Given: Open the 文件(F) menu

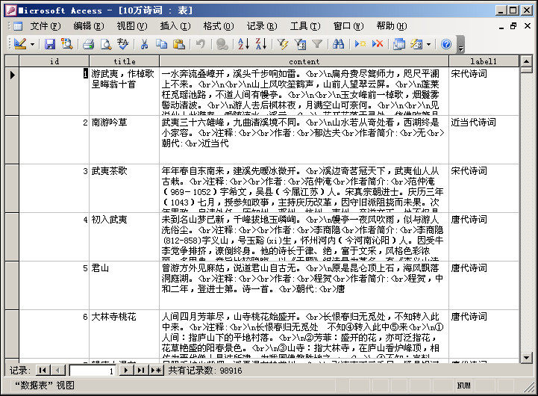Looking at the screenshot, I should [x=46, y=26].
